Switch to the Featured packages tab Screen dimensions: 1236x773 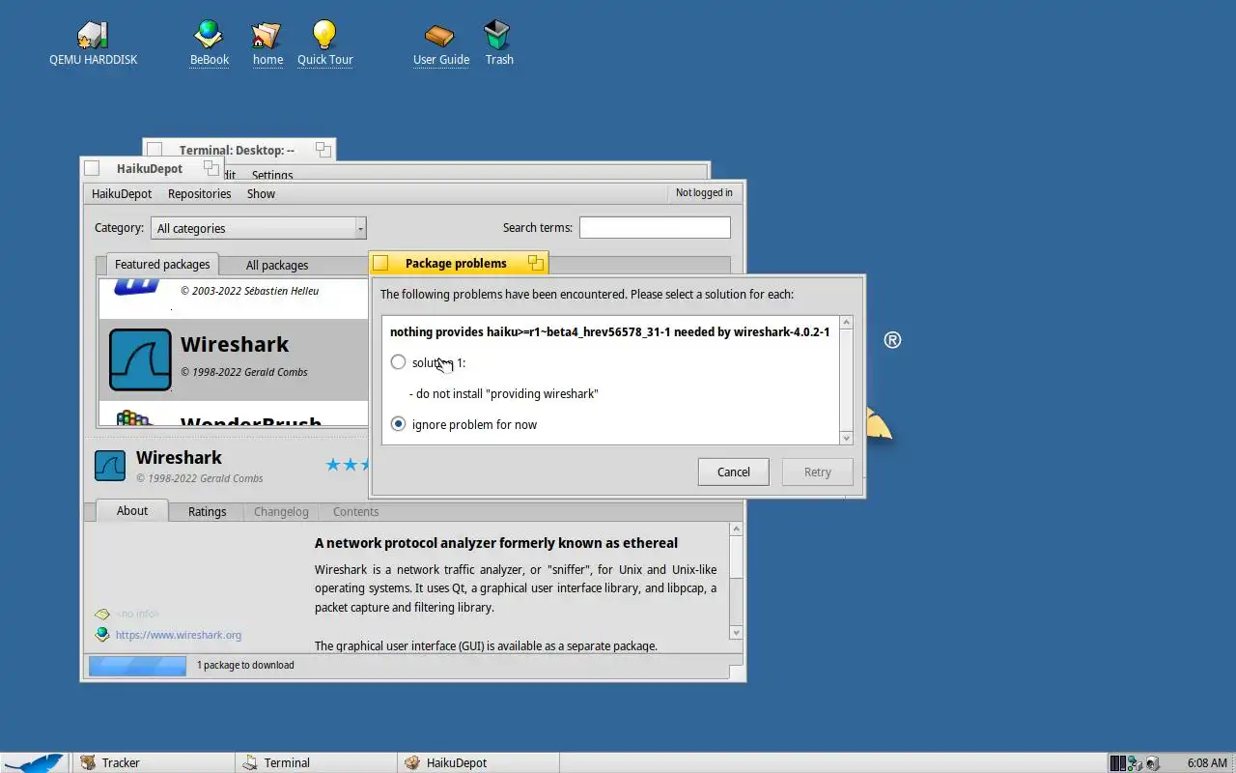click(162, 264)
